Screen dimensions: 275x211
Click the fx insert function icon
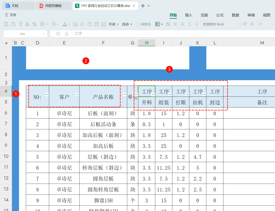(67, 34)
